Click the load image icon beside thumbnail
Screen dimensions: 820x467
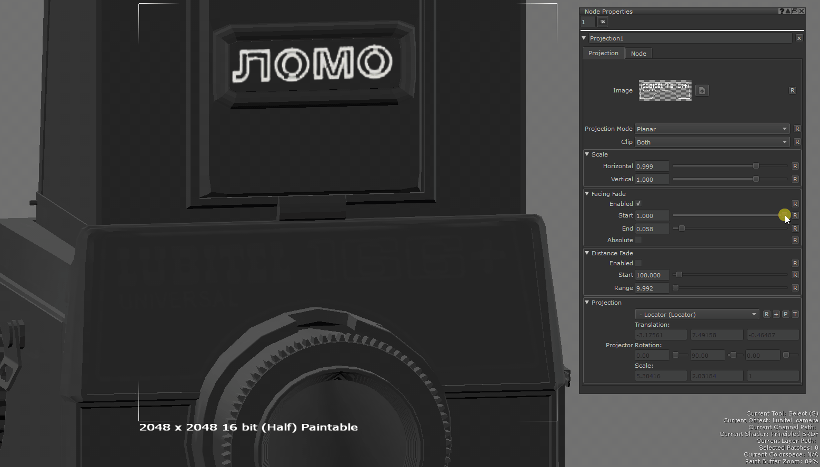point(702,90)
